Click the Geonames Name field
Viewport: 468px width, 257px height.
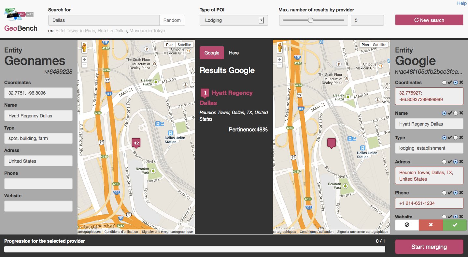tap(38, 116)
